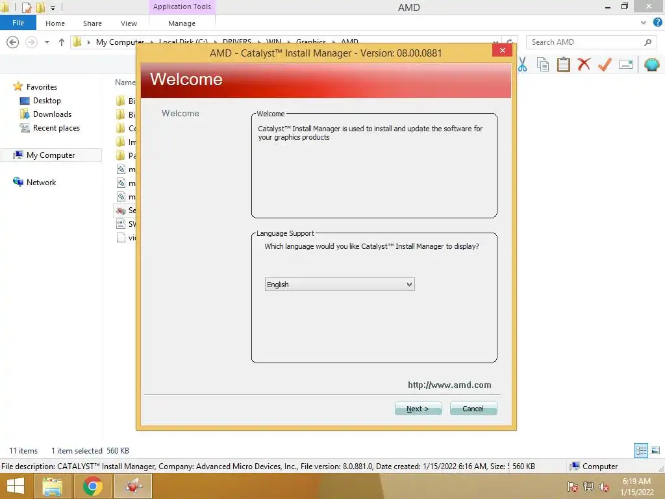The width and height of the screenshot is (665, 499).
Task: Go up one folder level arrow
Action: pyautogui.click(x=62, y=42)
